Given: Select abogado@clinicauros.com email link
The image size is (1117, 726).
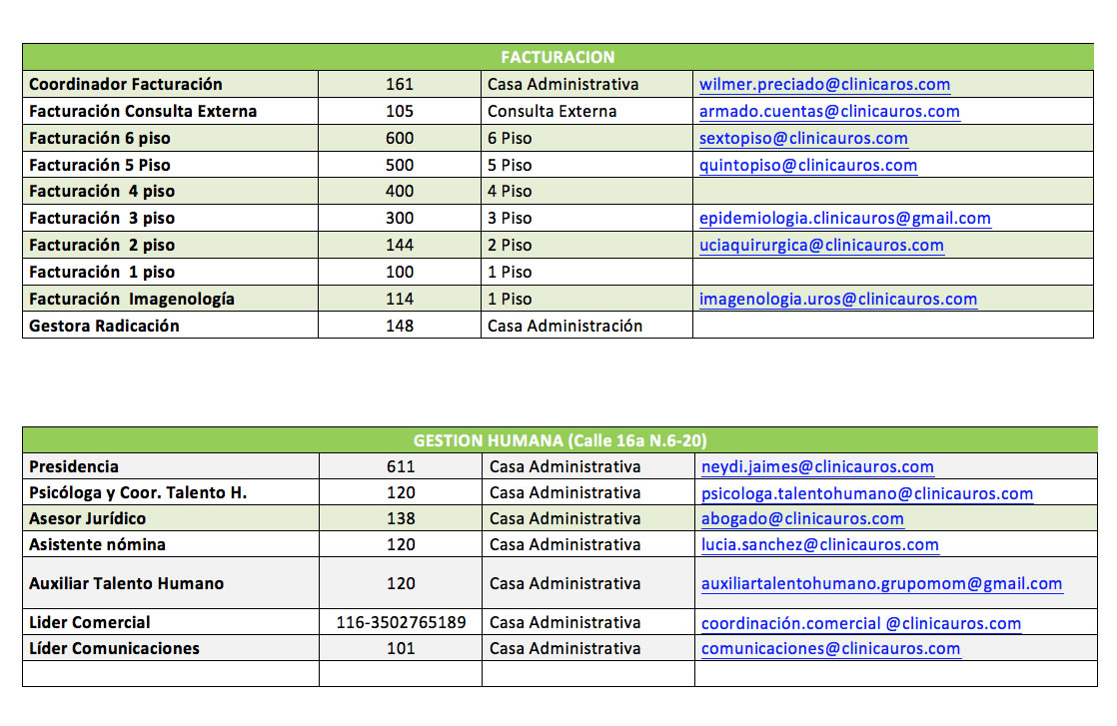Looking at the screenshot, I should [802, 519].
